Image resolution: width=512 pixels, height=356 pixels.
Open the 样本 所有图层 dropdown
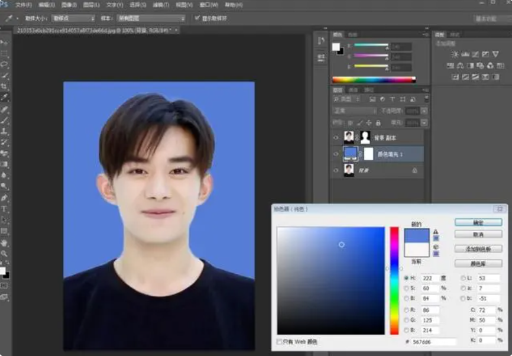click(151, 18)
